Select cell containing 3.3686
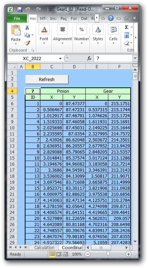Screen dimensions: 148x268 tap(52, 170)
